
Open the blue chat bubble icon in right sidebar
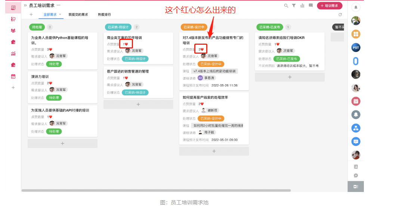356,142
